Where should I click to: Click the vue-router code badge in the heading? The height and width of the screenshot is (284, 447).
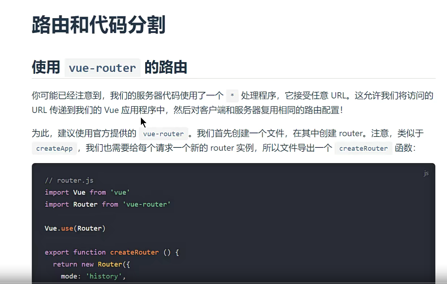pos(102,68)
